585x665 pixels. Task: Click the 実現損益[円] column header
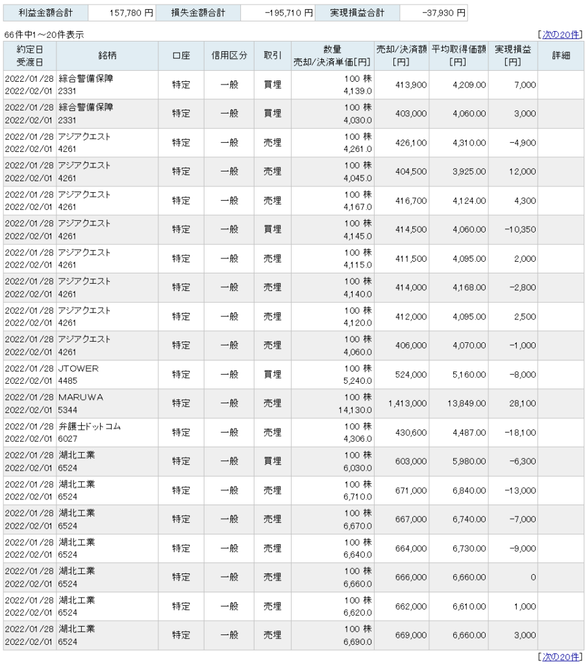tap(513, 56)
